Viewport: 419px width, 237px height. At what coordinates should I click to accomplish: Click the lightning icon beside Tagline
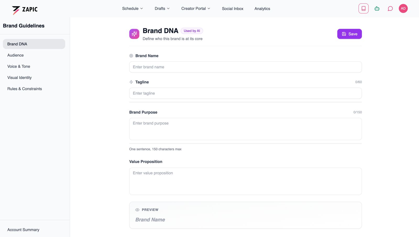[131, 82]
